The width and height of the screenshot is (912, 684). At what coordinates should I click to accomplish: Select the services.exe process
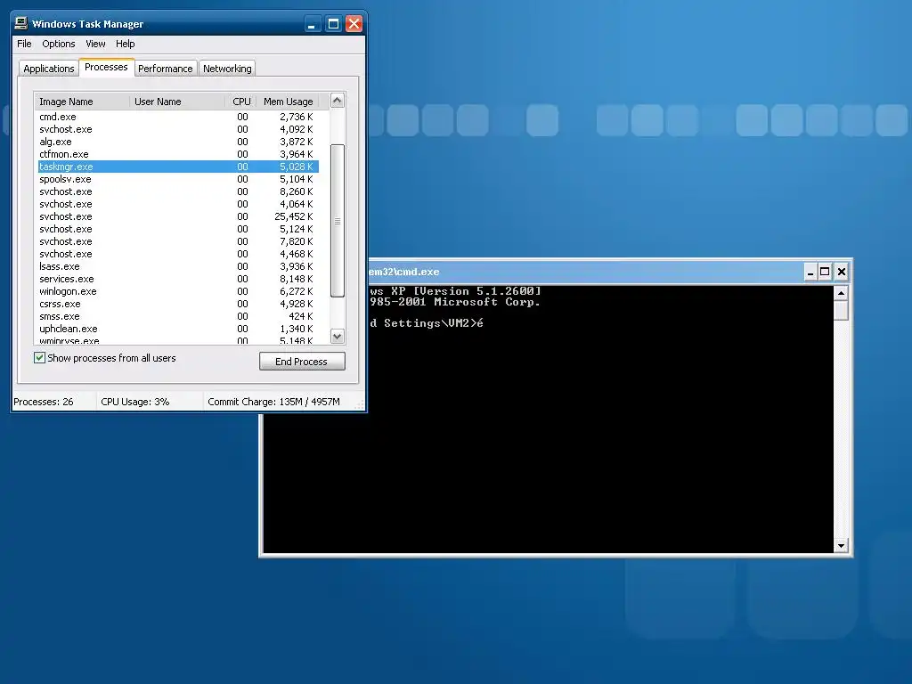click(178, 279)
